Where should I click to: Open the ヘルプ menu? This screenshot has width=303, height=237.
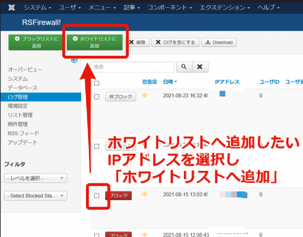tap(268, 8)
